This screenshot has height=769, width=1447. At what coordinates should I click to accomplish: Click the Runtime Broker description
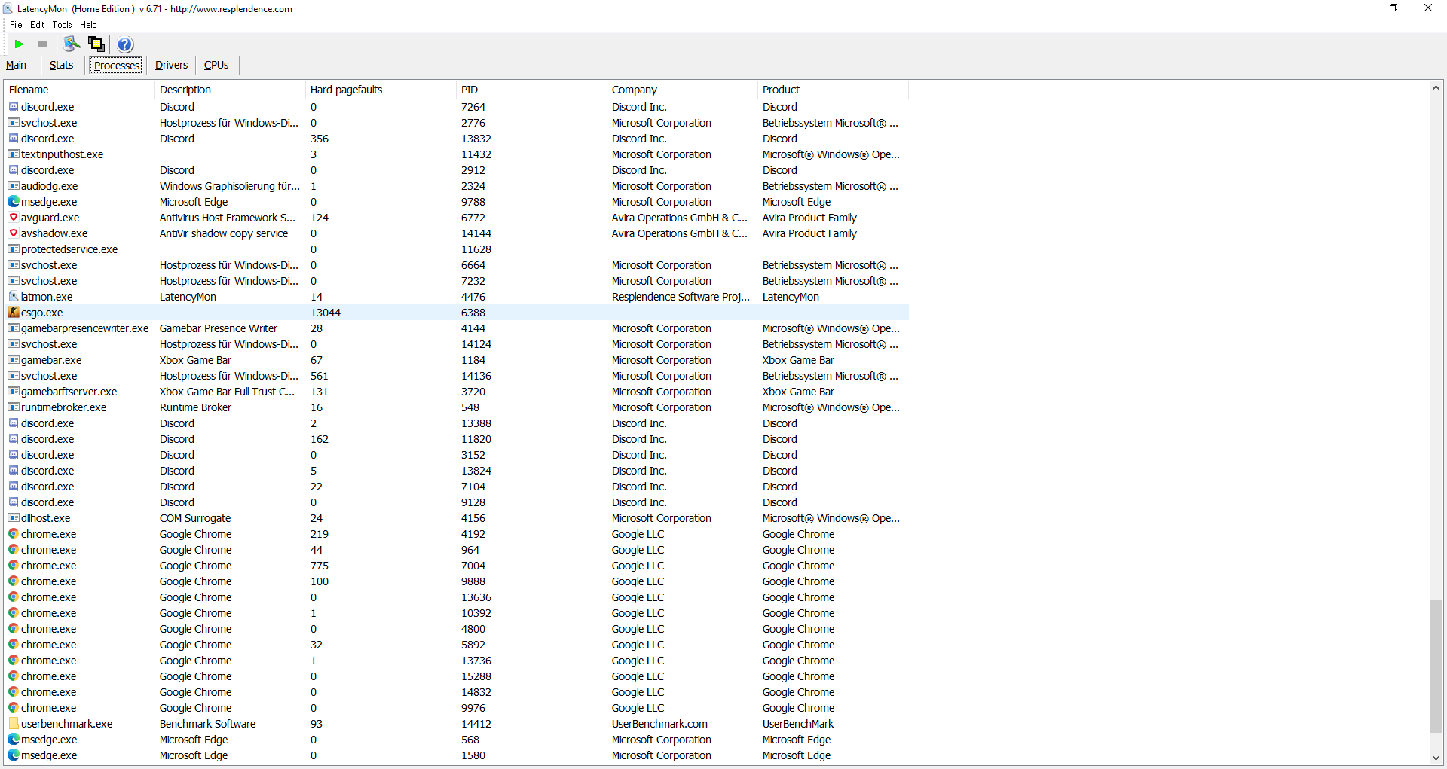coord(195,407)
